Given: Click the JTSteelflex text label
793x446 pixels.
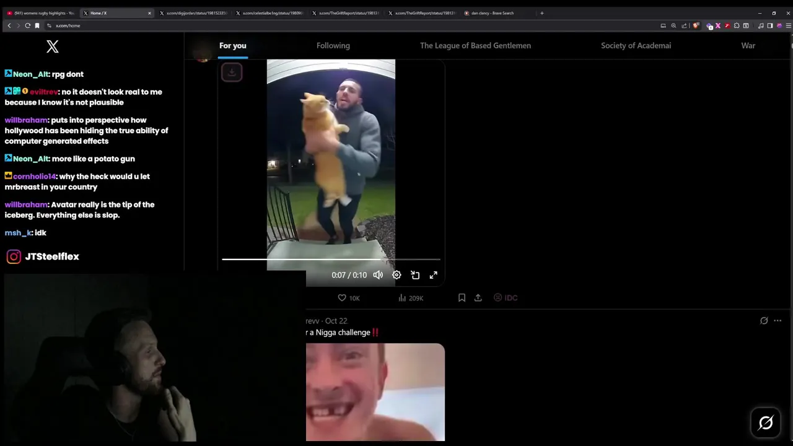Looking at the screenshot, I should (x=52, y=256).
